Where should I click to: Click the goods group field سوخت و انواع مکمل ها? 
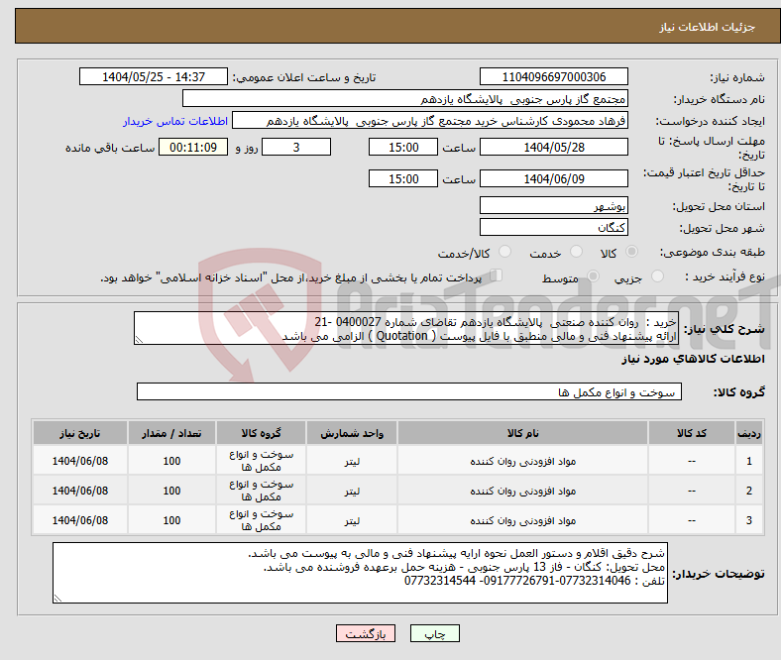coord(409,391)
